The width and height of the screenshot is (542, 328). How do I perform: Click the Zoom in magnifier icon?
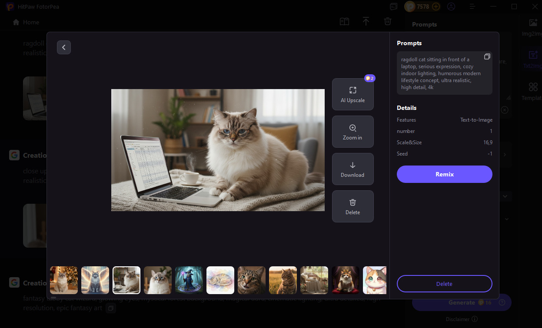(x=352, y=128)
